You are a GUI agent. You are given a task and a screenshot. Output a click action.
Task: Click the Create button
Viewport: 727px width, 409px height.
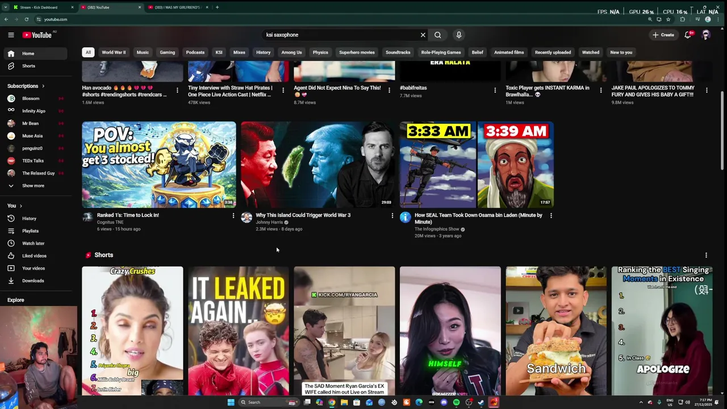pyautogui.click(x=663, y=35)
